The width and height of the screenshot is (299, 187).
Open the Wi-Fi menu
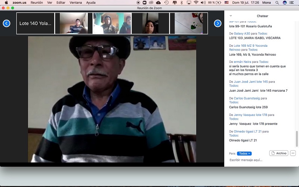pyautogui.click(x=196, y=3)
